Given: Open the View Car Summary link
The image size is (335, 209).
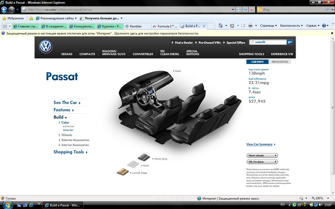Looking at the screenshot, I should 259,144.
